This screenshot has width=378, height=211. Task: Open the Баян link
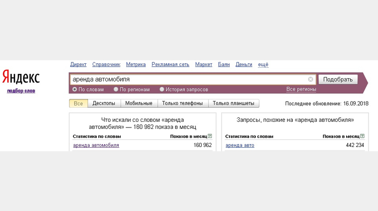click(224, 64)
